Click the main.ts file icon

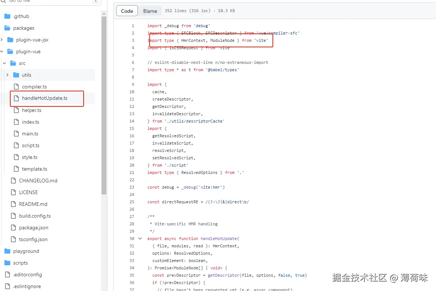[17, 134]
